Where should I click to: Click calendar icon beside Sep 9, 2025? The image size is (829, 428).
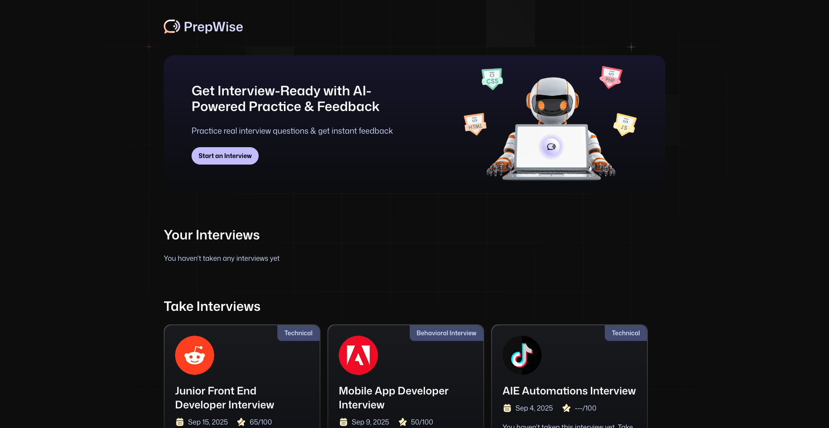[x=344, y=422]
